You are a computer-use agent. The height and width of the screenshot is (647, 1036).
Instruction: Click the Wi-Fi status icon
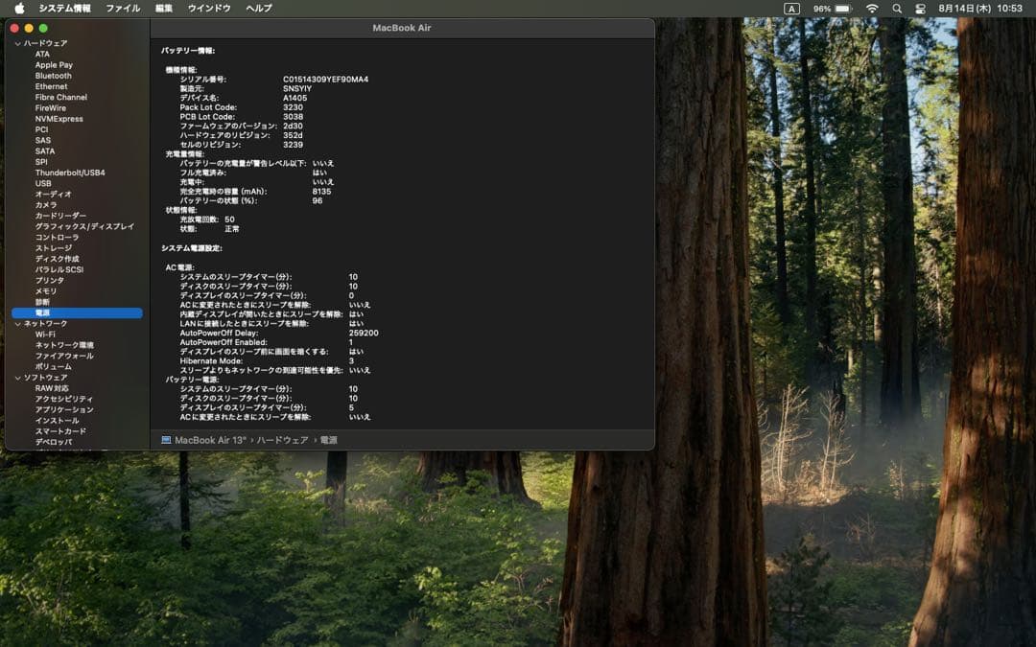coord(872,8)
